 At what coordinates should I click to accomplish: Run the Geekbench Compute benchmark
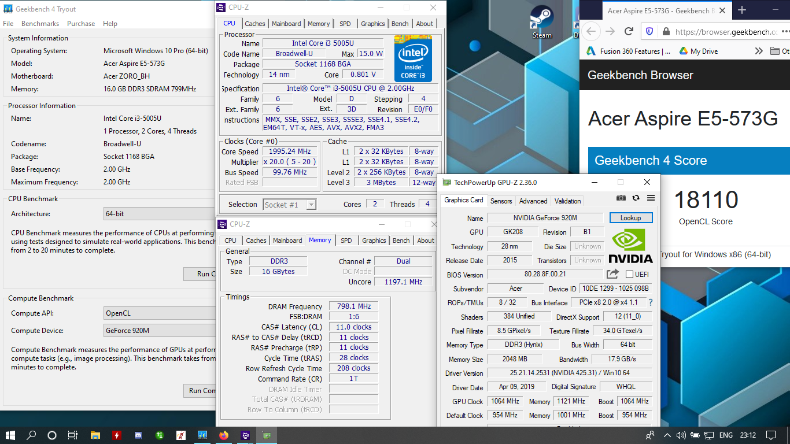[200, 390]
